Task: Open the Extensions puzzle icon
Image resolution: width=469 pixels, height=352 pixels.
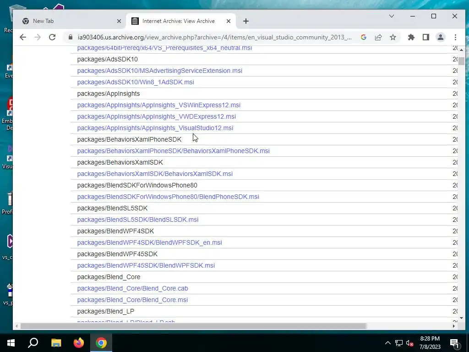Action: click(411, 37)
